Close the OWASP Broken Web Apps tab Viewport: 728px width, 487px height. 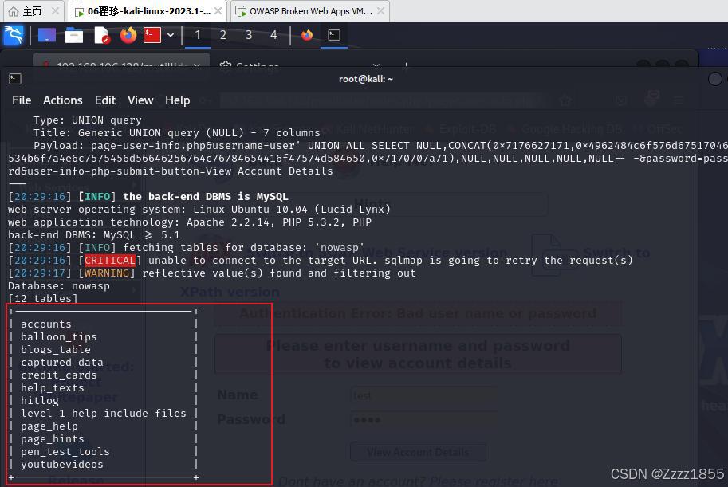[x=380, y=10]
